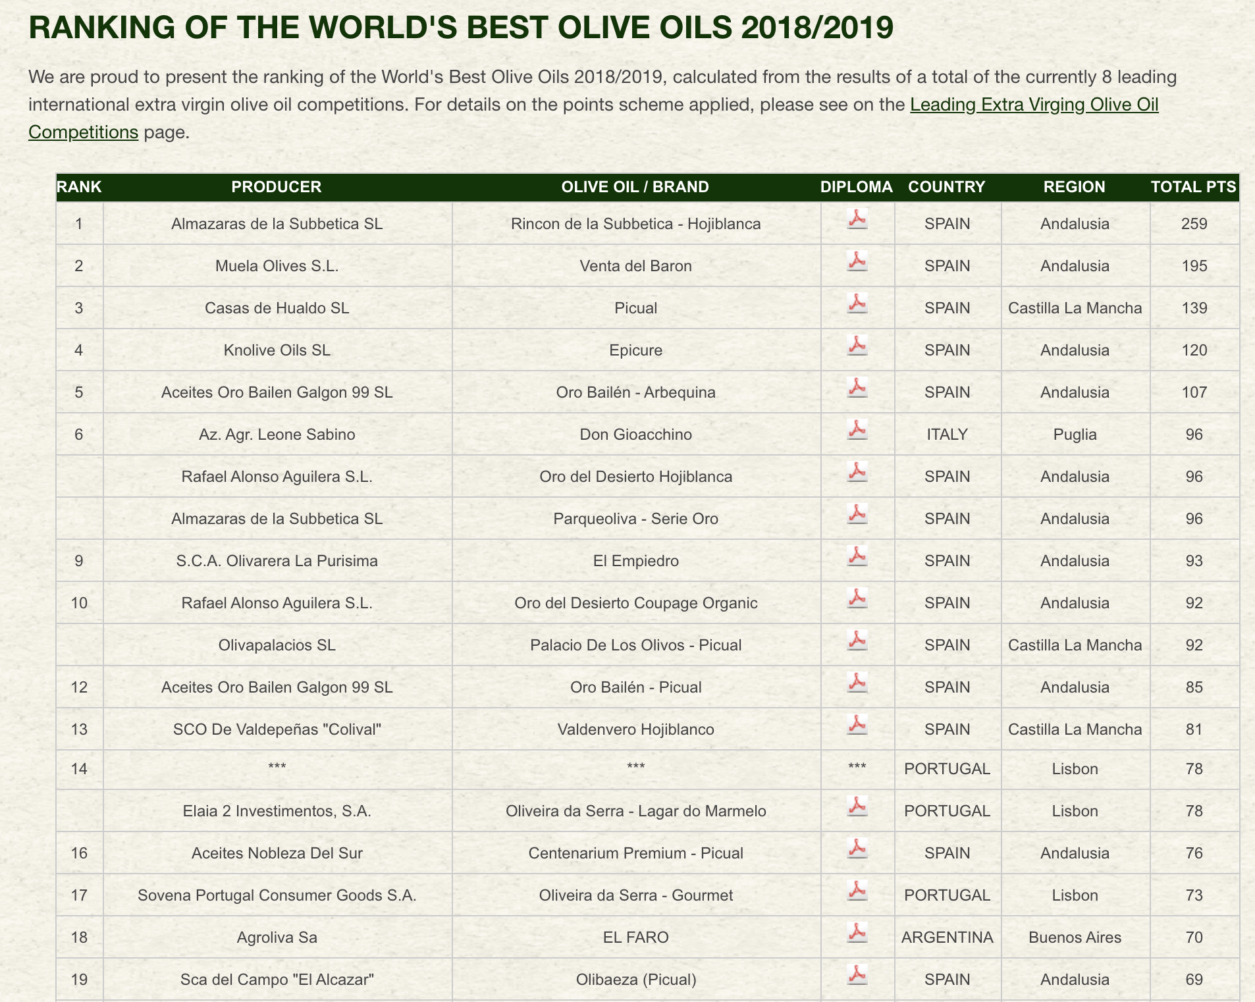This screenshot has height=1002, width=1255.
Task: Click the DIPLOMA column header
Action: pos(857,187)
